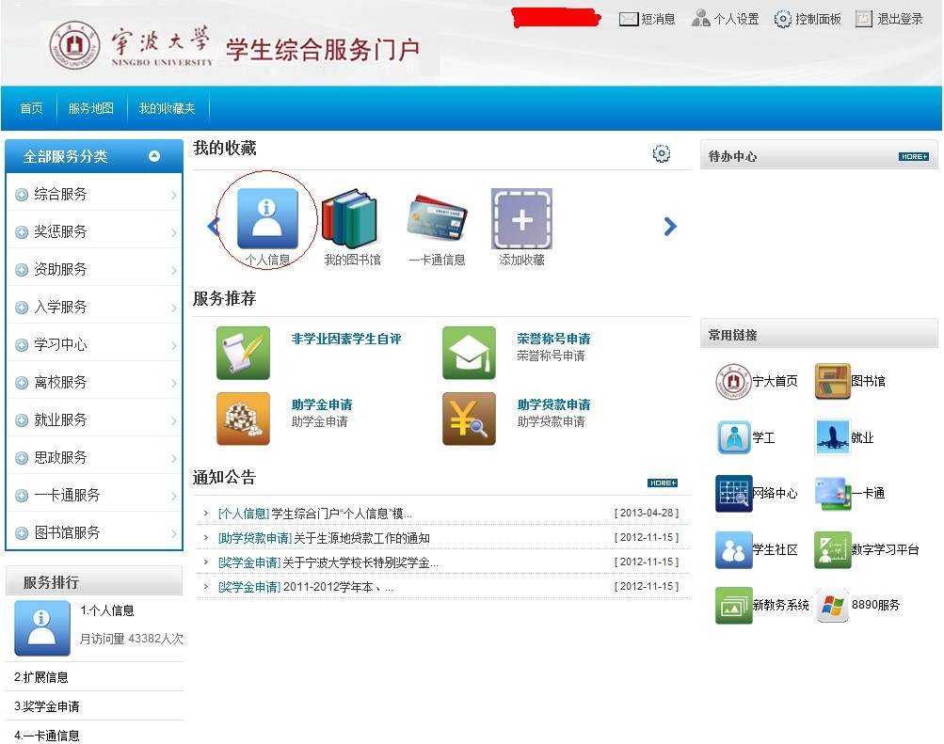Open 我的收藏夹 navigation tab
This screenshot has width=944, height=744.
[167, 108]
